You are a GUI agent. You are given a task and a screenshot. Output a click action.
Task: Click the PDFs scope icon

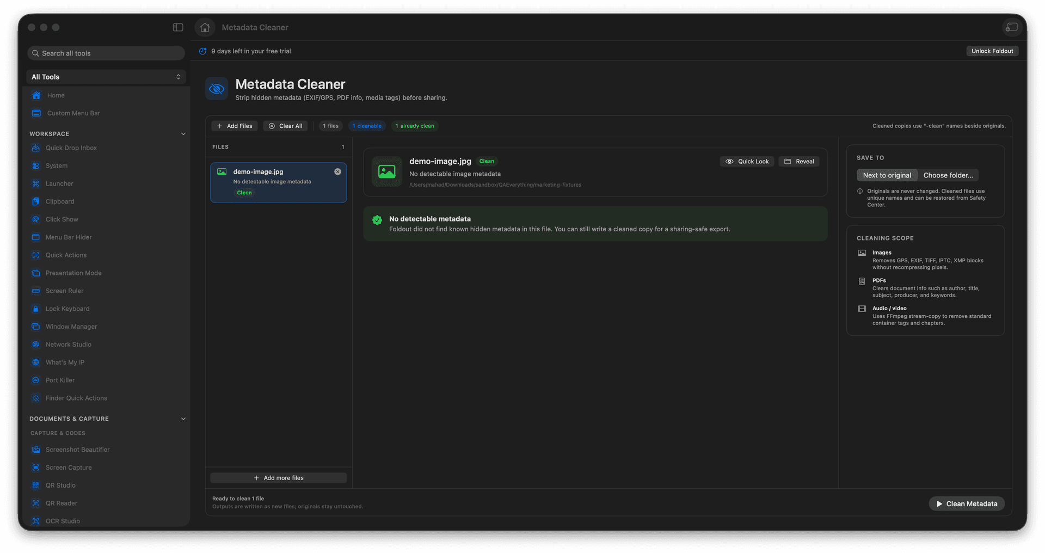tap(862, 281)
